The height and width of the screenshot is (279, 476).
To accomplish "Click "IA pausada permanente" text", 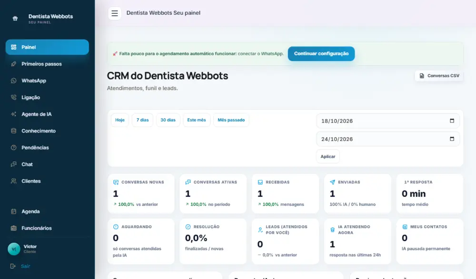I will point(426,249).
